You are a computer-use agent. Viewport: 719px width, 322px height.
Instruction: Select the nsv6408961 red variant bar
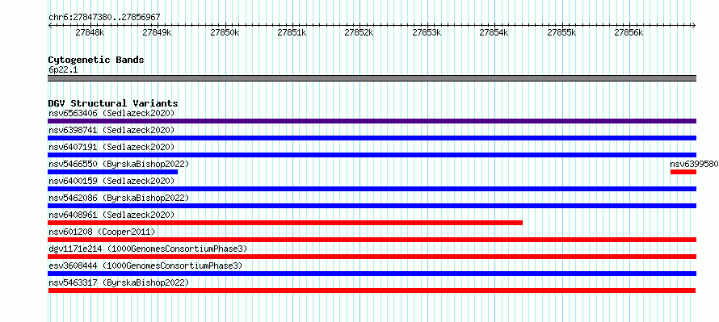pos(285,223)
